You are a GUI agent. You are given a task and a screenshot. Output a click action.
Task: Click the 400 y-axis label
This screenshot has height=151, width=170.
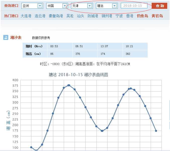tap(15, 80)
